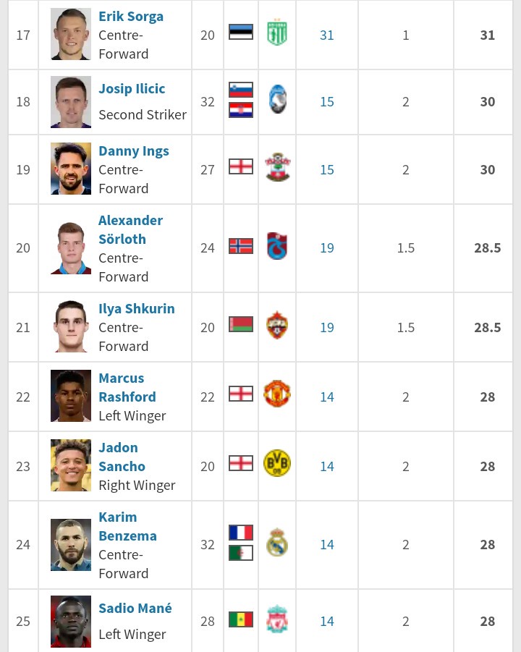Open Josip Ilicic's player name link

(132, 88)
